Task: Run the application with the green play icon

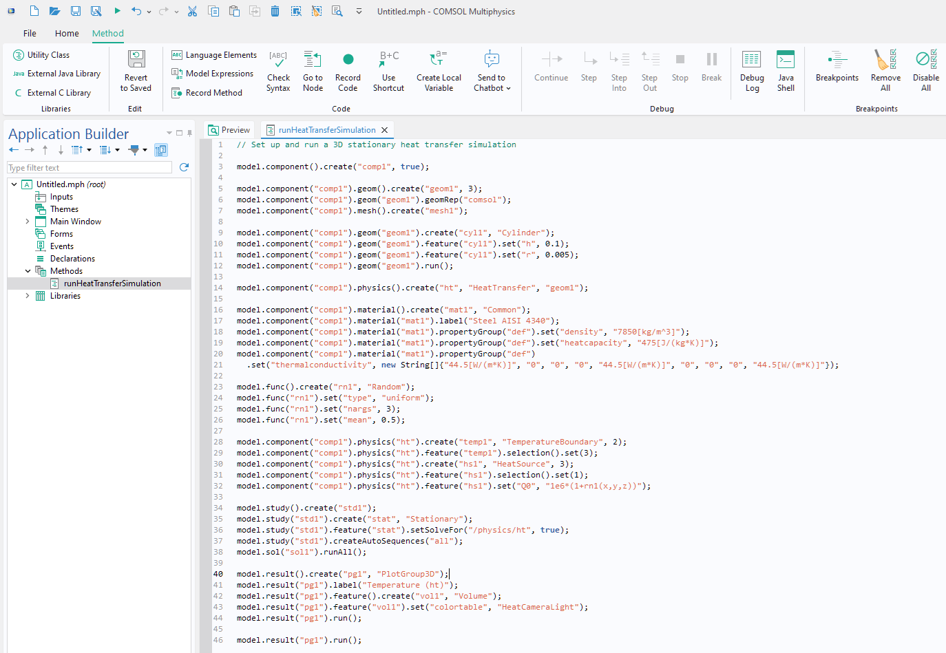Action: (x=117, y=11)
